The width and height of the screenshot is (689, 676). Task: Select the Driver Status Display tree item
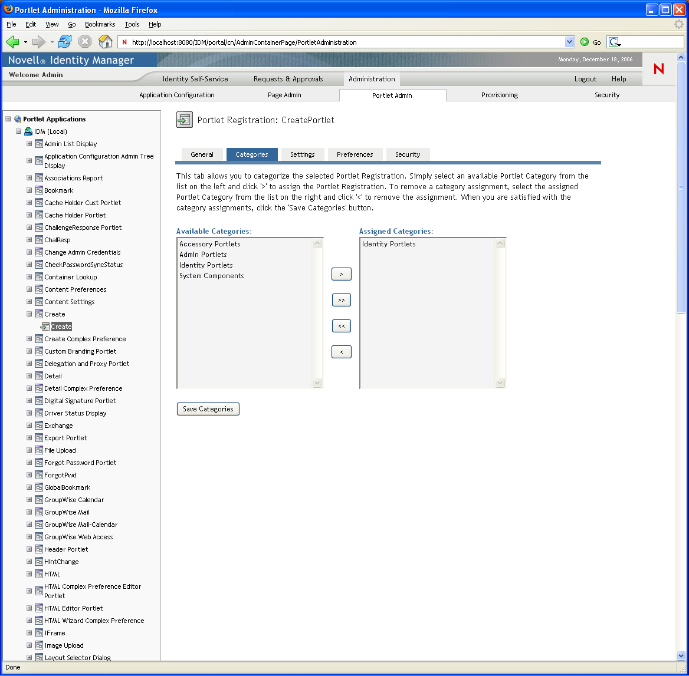[75, 413]
